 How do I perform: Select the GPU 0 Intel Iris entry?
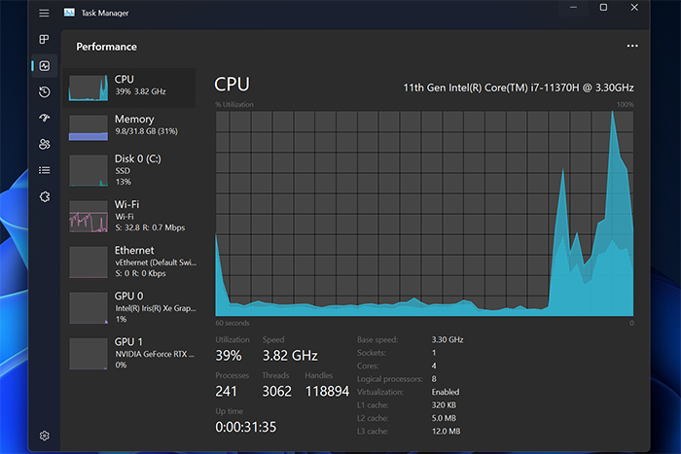[x=129, y=308]
